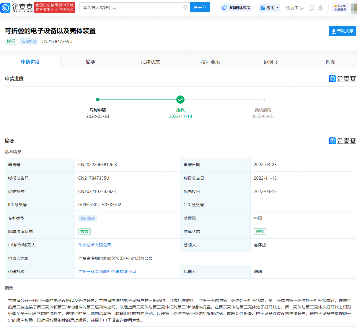Select the application number CN202220658126.8
Viewport: 357px width, 327px height.
(97, 165)
